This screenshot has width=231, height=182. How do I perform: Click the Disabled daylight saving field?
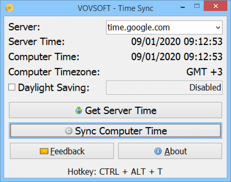coord(164,88)
